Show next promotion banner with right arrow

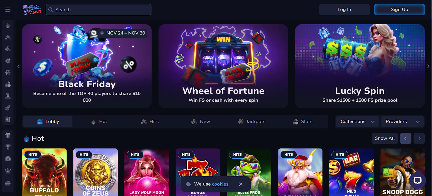tap(428, 66)
